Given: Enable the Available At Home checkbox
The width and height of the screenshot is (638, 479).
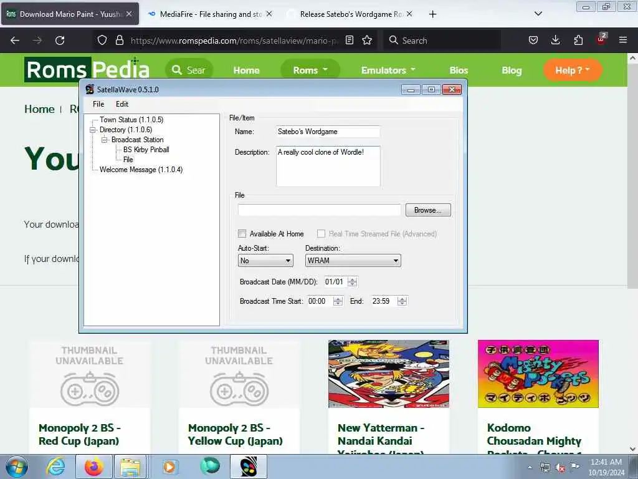Looking at the screenshot, I should click(x=242, y=234).
